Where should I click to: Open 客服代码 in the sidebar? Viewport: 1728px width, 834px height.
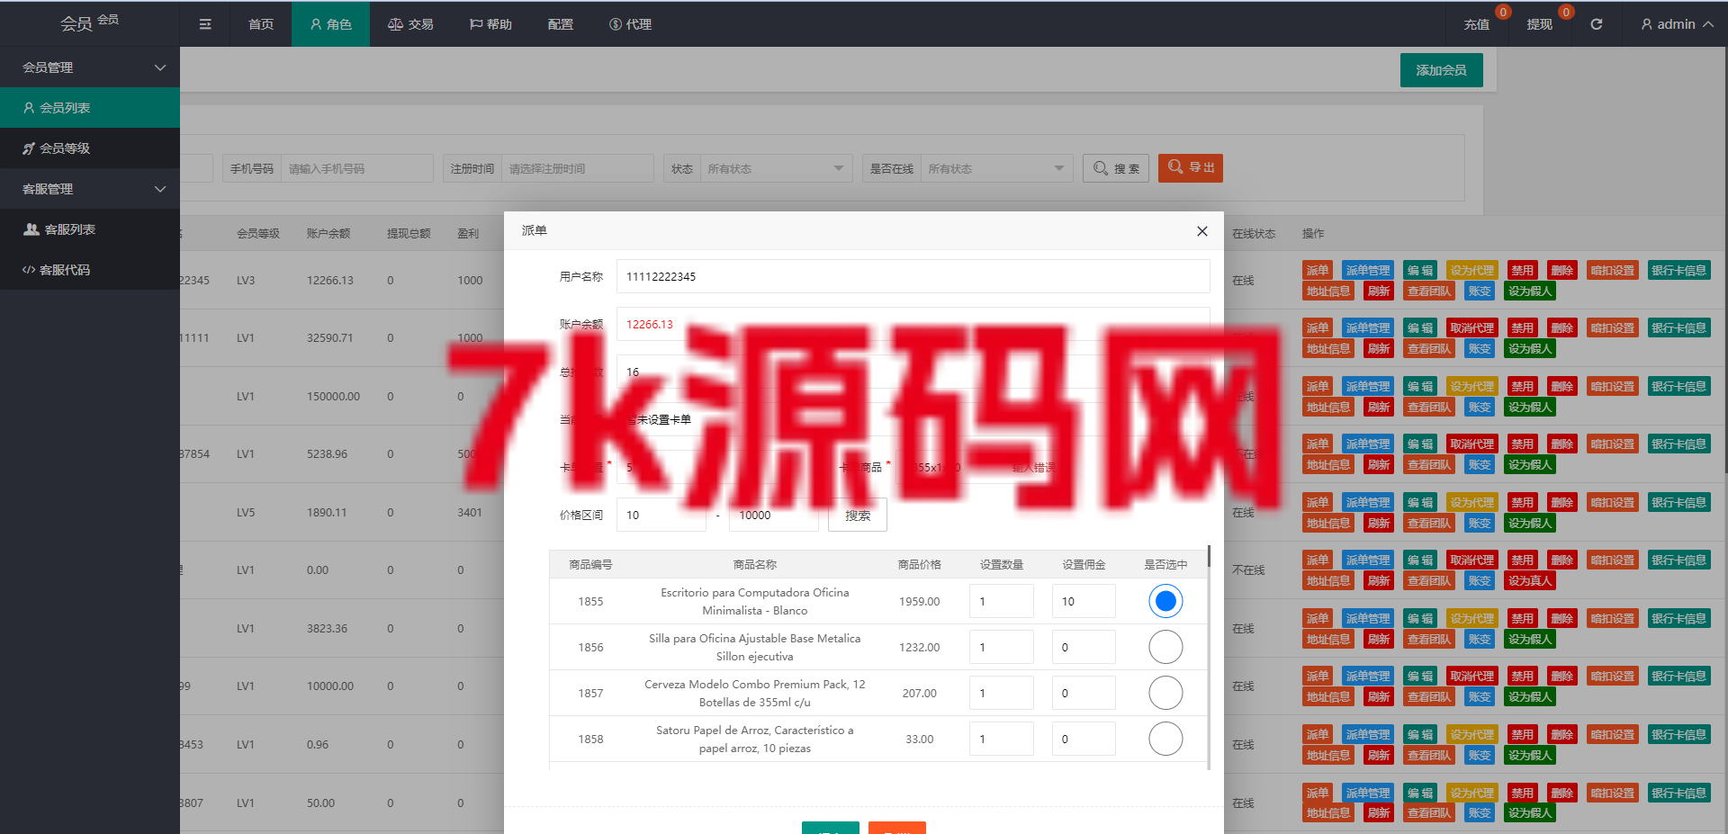[x=90, y=270]
